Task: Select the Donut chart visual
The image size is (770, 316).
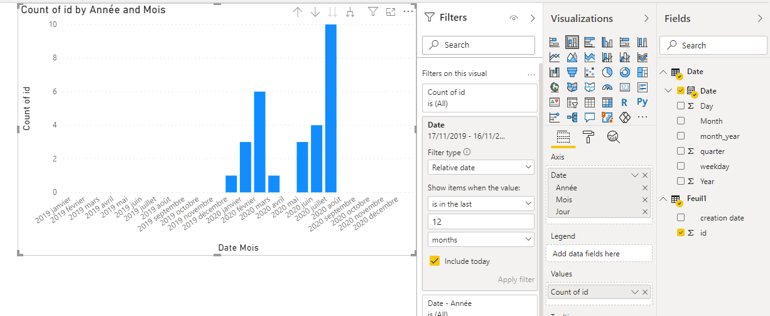Action: click(x=625, y=72)
